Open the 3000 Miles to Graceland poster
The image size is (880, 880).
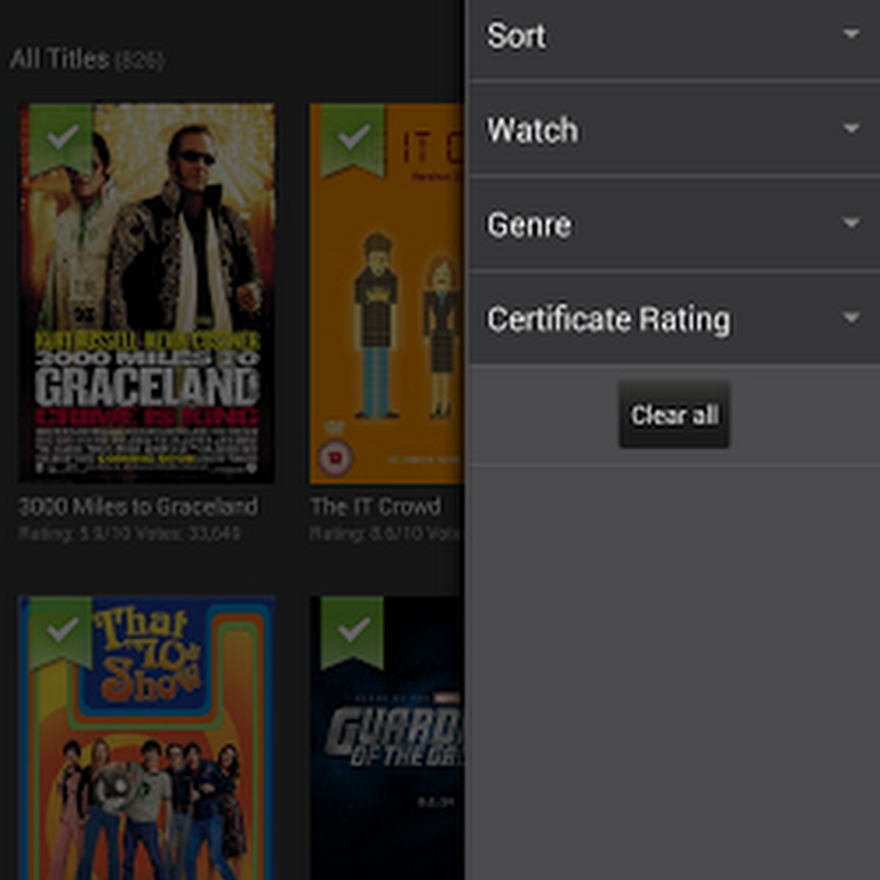tap(147, 293)
